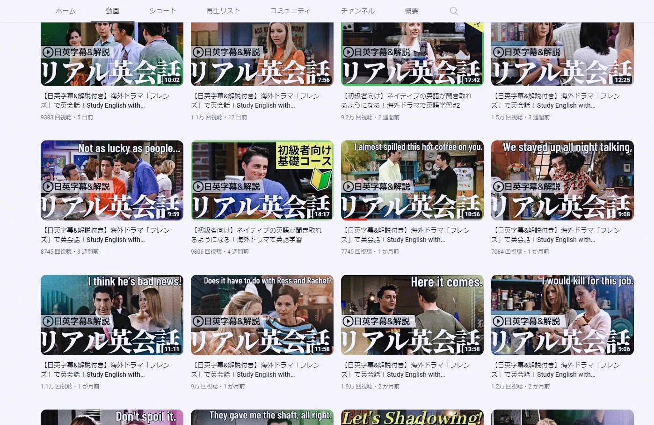654x425 pixels.
Task: View the 概要 tab
Action: pyautogui.click(x=412, y=11)
